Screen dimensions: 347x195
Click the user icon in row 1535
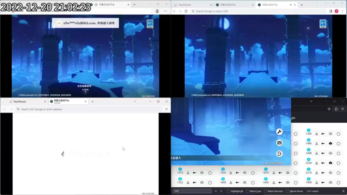coord(231,172)
